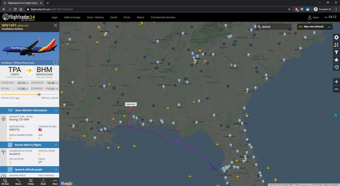Click the locked Vertical Speed padlock
Image resolution: width=340 pixels, height=186 pixels.
click(40, 154)
